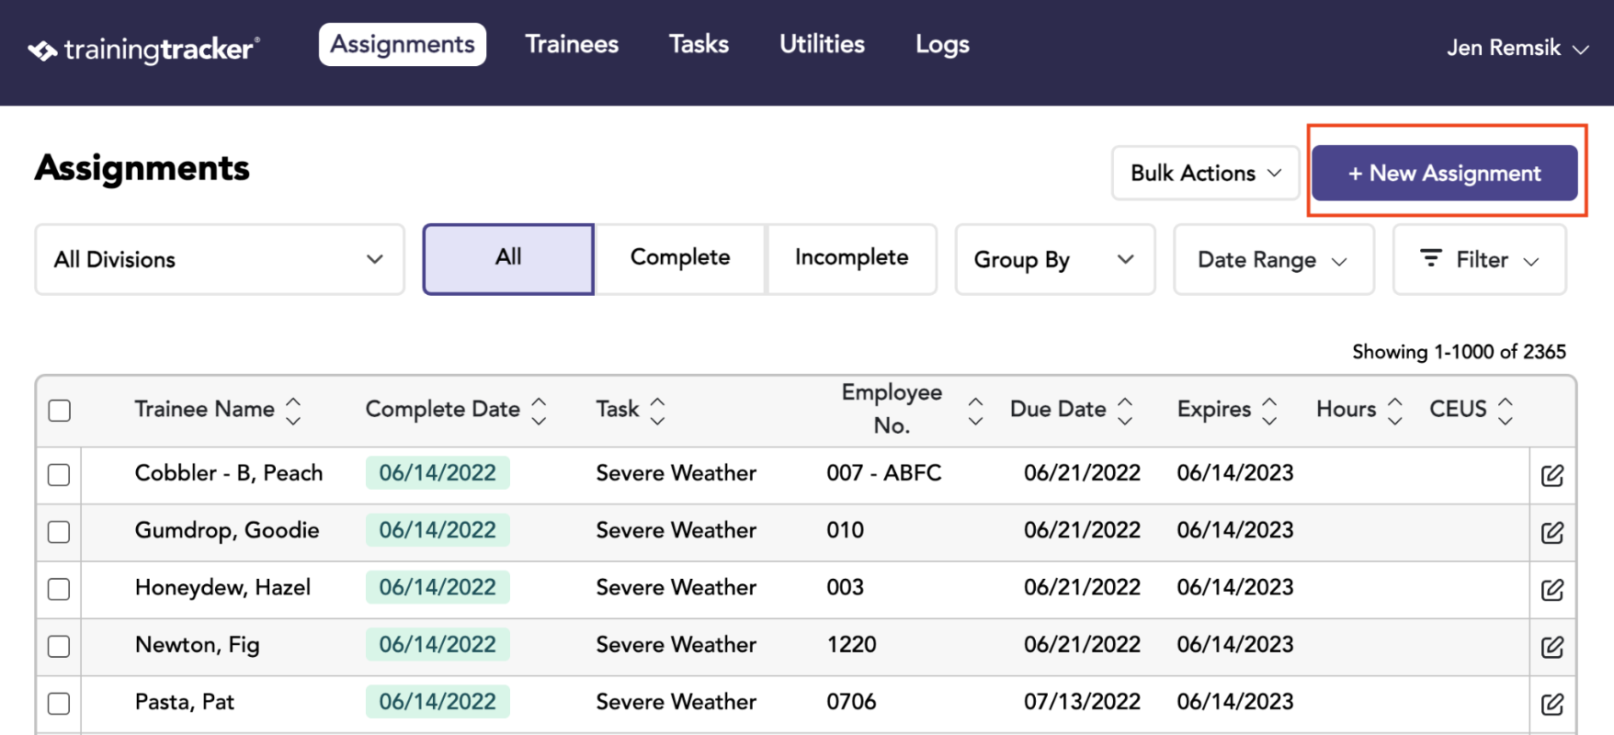Open the Jen Remsik user menu
This screenshot has height=735, width=1614.
click(1517, 48)
